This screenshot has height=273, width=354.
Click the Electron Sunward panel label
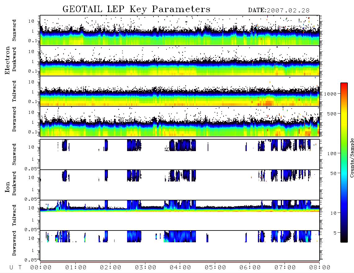point(14,30)
